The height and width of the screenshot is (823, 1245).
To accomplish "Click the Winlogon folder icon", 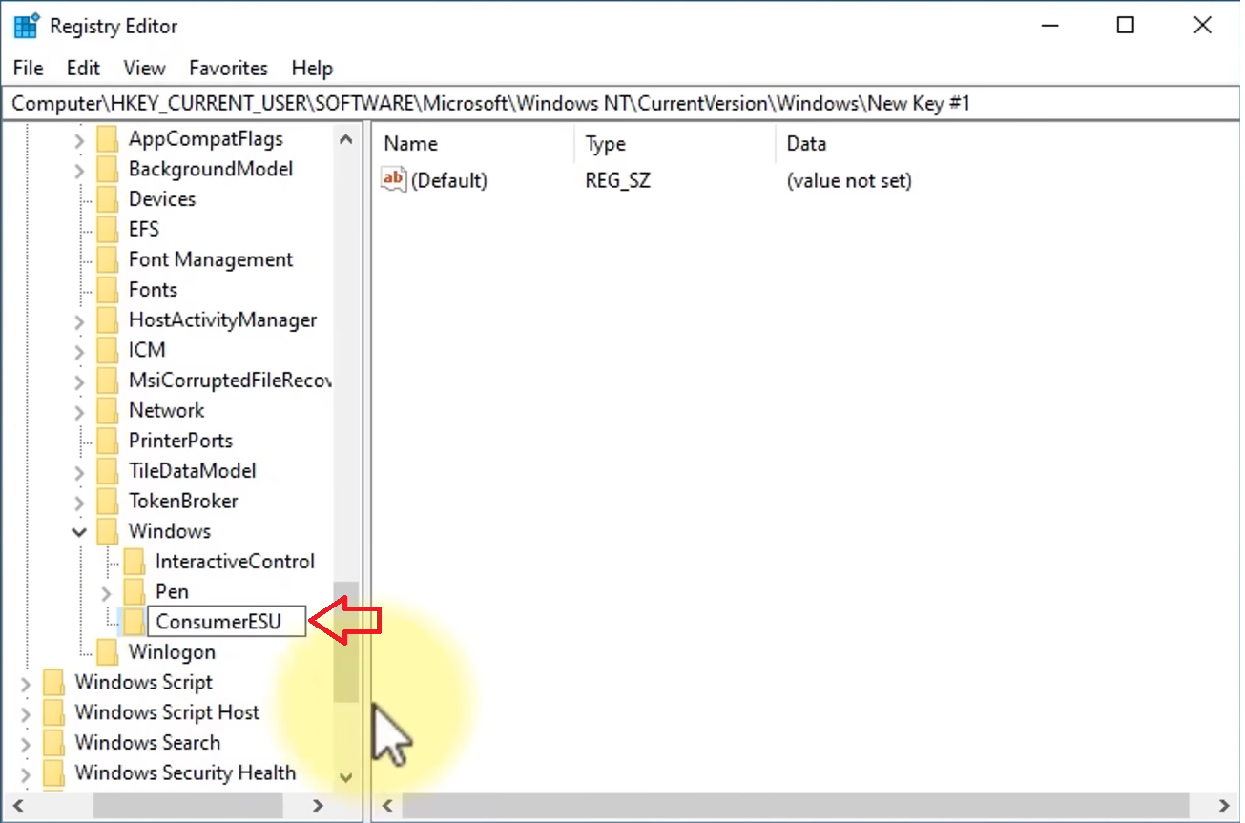I will 107,652.
